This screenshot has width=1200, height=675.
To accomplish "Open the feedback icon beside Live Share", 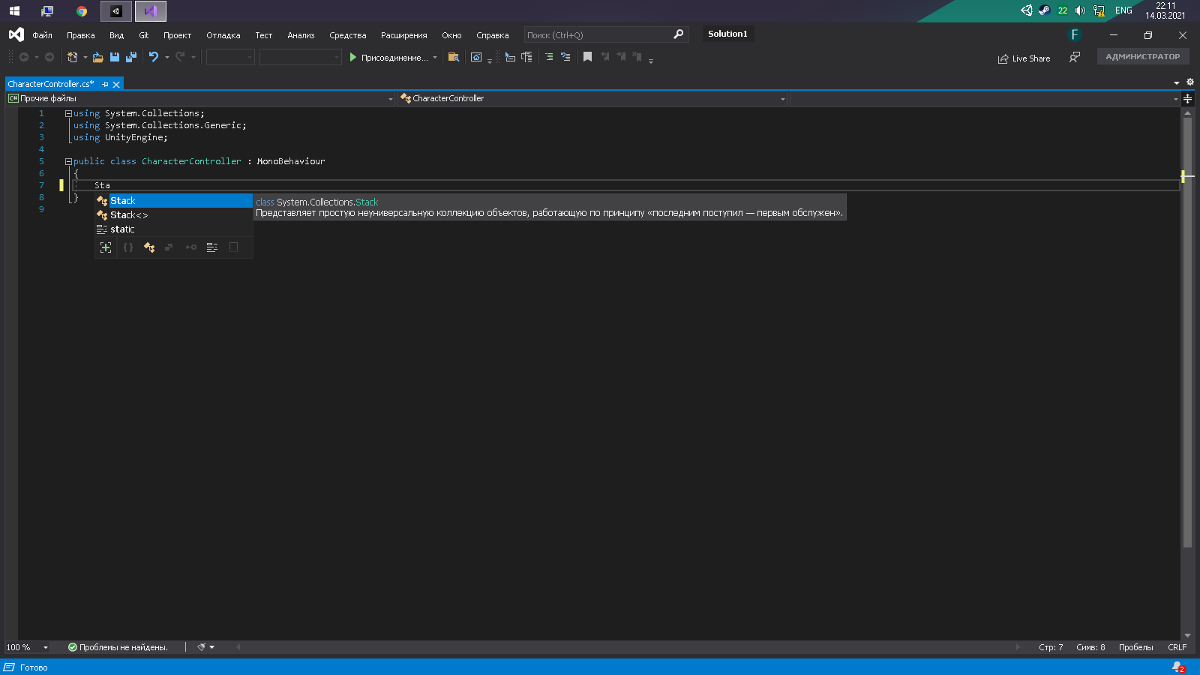I will [1075, 57].
